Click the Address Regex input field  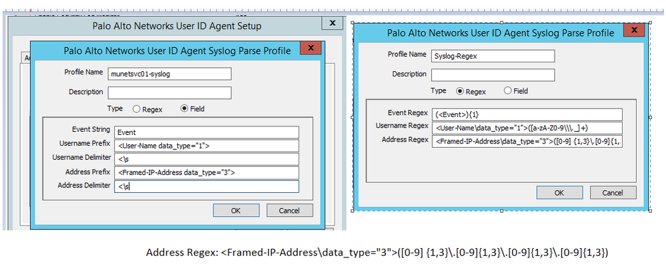527,142
